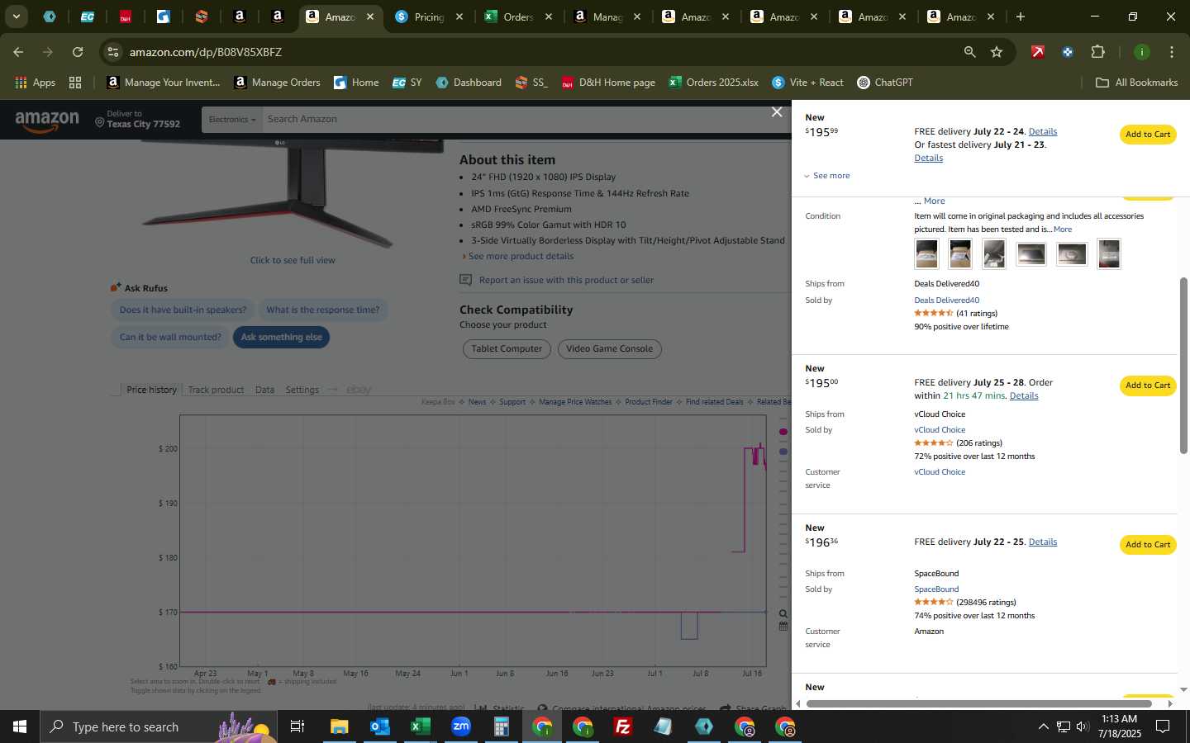Switch to the Pricing tab

[429, 17]
